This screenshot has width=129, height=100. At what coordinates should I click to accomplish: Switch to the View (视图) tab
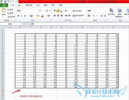coord(60,5)
